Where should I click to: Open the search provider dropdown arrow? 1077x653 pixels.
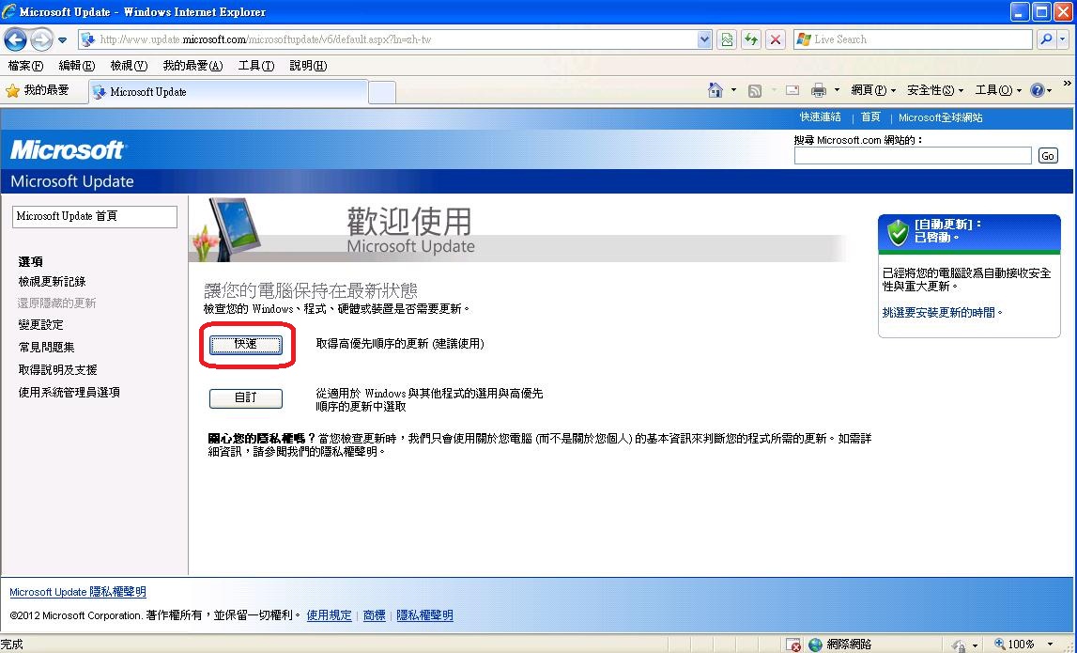pos(1063,39)
